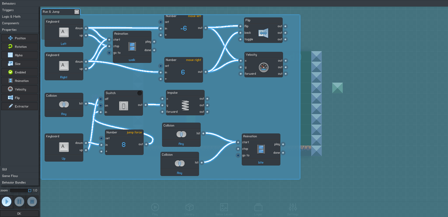Open Play in the bottom toolbar
448x217 pixels.
tap(155, 209)
